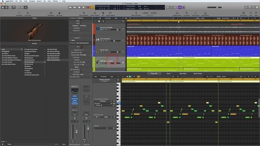260x146 pixels.
Task: Open the Editors (scissors) button
Action: 26,7
